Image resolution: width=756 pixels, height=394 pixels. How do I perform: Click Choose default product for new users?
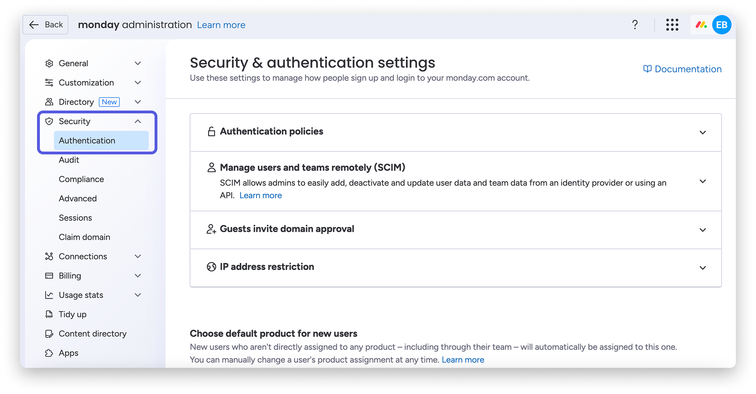(x=273, y=334)
